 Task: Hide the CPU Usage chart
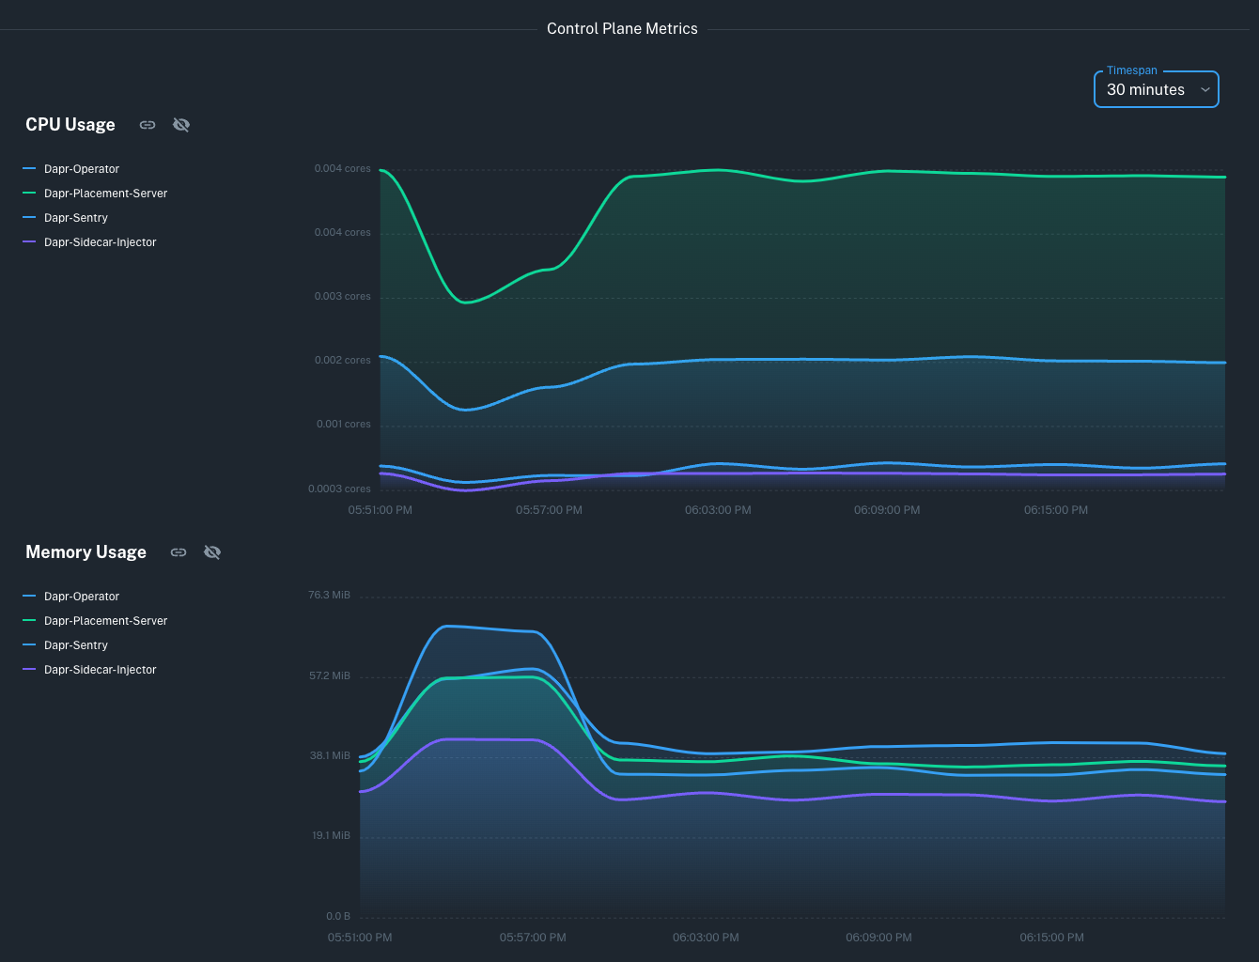point(181,125)
